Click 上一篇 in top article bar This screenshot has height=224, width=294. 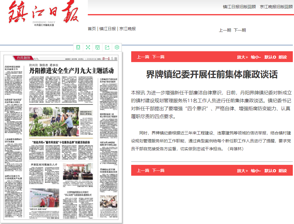143,57
